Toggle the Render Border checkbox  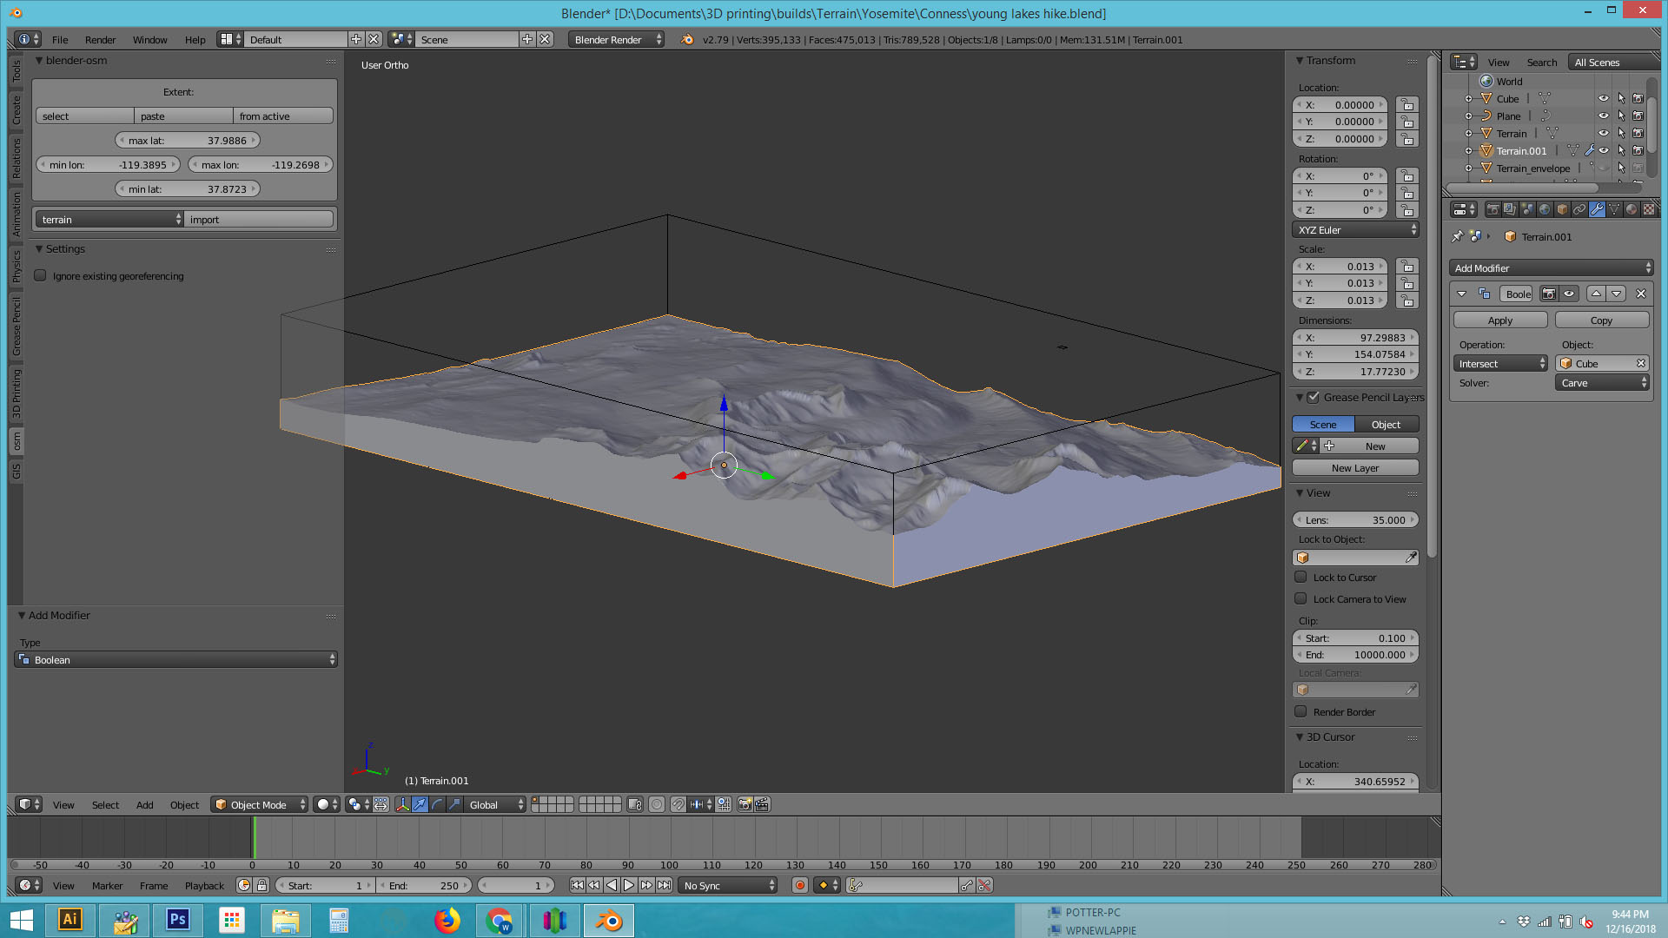(x=1301, y=712)
